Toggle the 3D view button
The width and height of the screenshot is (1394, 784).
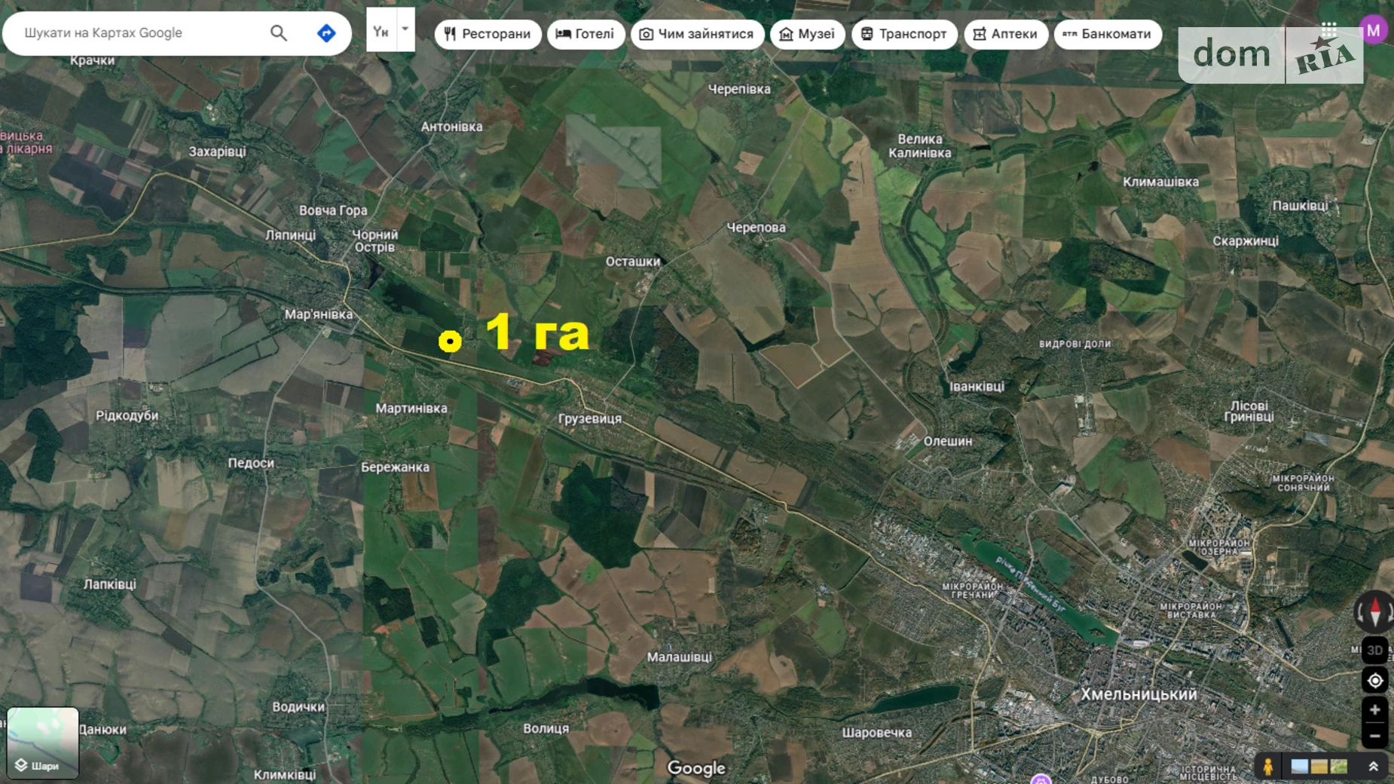pyautogui.click(x=1374, y=650)
